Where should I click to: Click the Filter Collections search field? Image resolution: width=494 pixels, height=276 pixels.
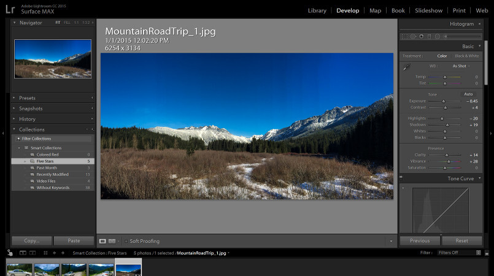[53, 139]
